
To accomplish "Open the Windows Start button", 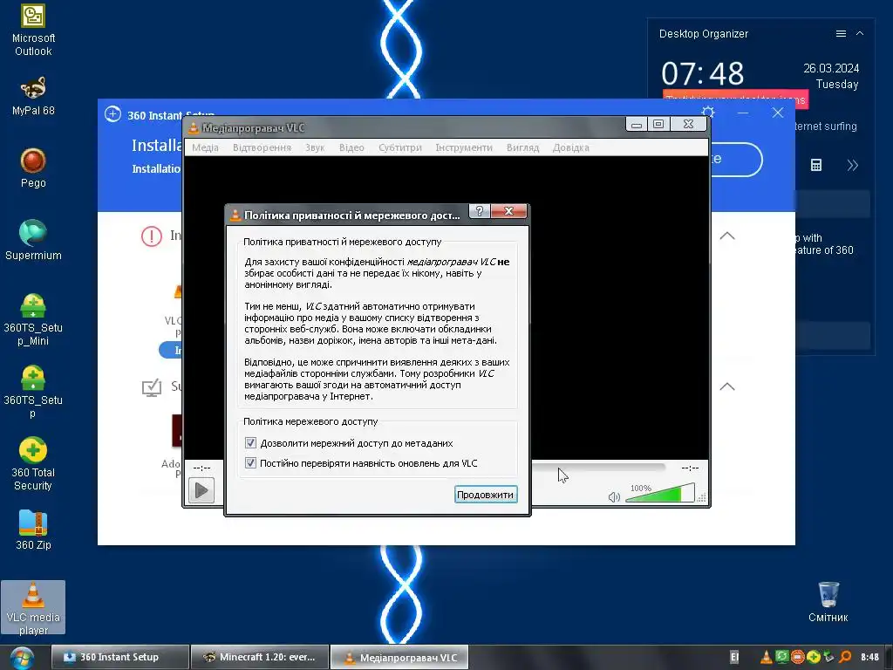I will [x=21, y=658].
